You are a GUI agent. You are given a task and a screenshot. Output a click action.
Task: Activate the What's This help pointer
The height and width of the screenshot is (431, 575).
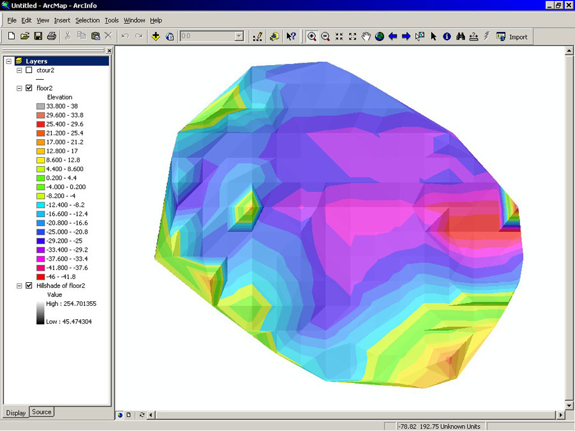coord(291,36)
